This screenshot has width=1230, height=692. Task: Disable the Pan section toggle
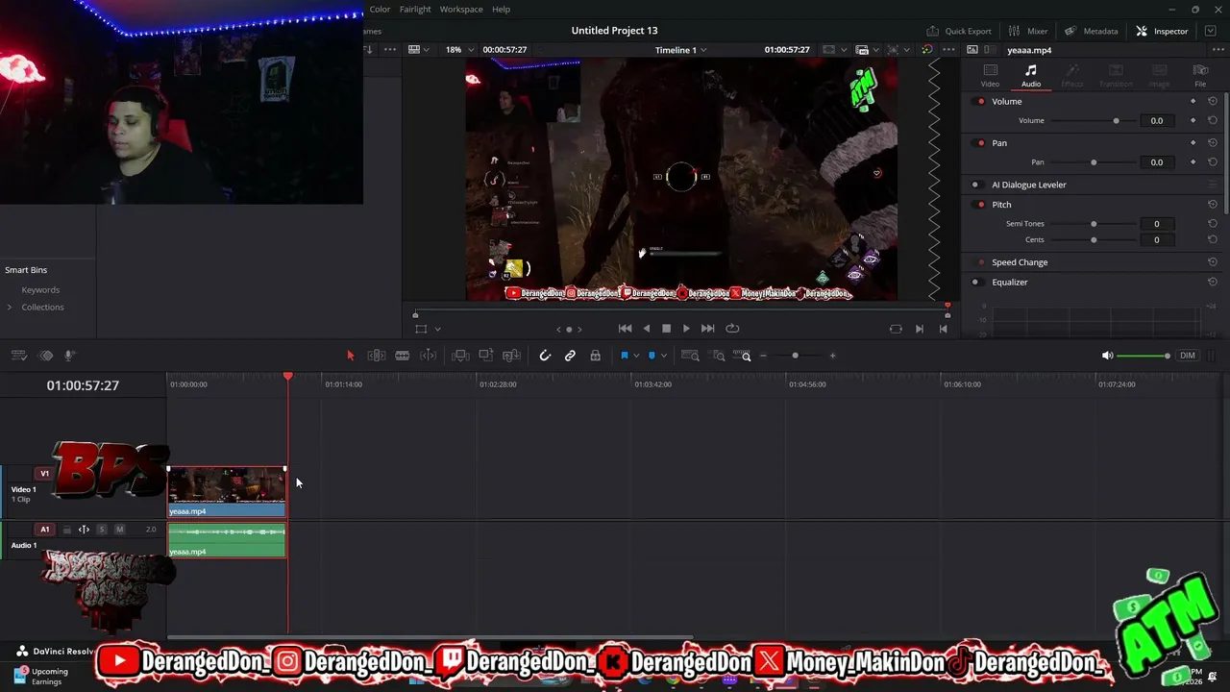980,143
